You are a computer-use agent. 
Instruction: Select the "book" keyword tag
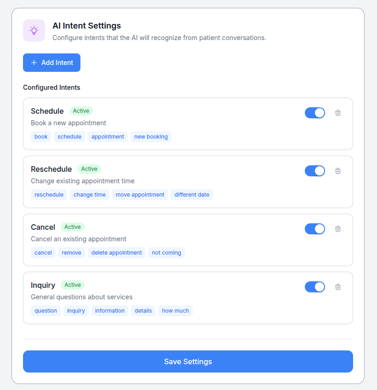click(40, 136)
